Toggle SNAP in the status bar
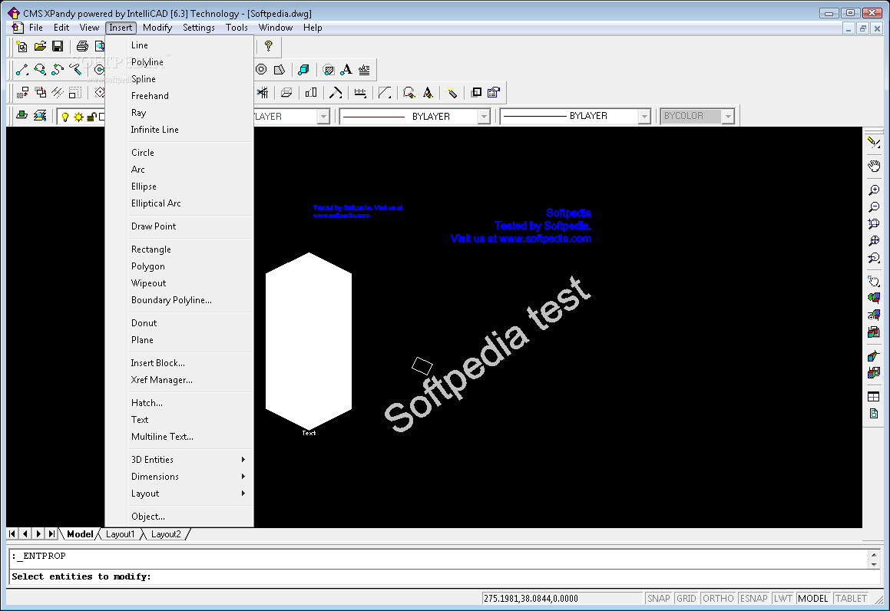The height and width of the screenshot is (611, 890). [x=658, y=598]
